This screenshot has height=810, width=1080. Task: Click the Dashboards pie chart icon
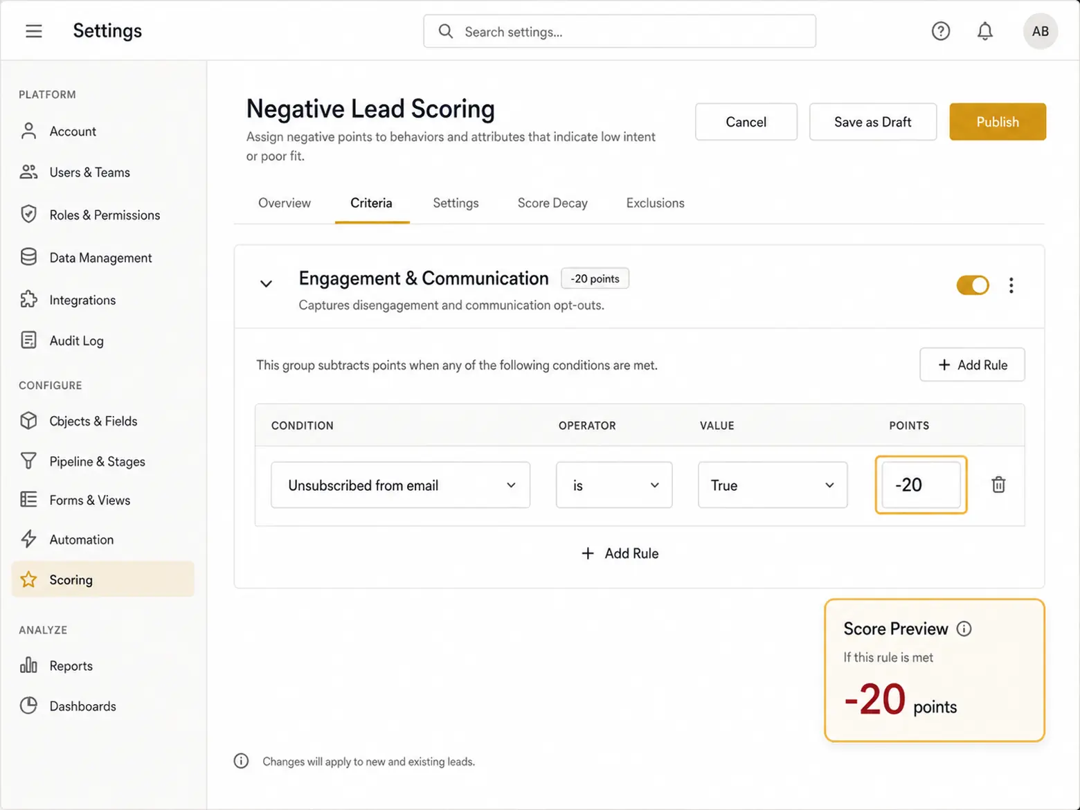[x=28, y=705]
